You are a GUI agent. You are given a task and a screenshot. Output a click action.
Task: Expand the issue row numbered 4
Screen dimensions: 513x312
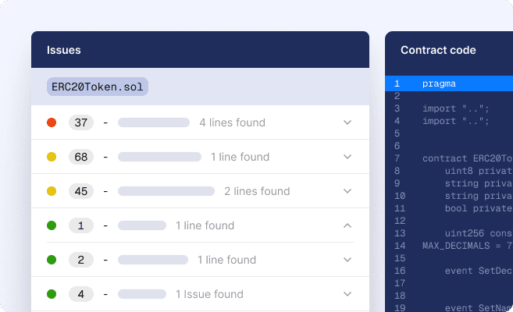pyautogui.click(x=347, y=294)
